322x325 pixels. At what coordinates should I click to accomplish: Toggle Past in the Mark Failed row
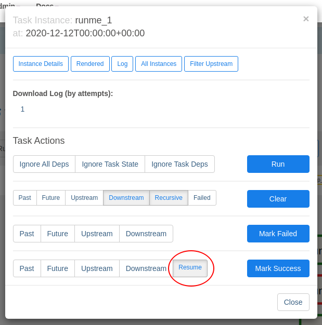(x=27, y=234)
